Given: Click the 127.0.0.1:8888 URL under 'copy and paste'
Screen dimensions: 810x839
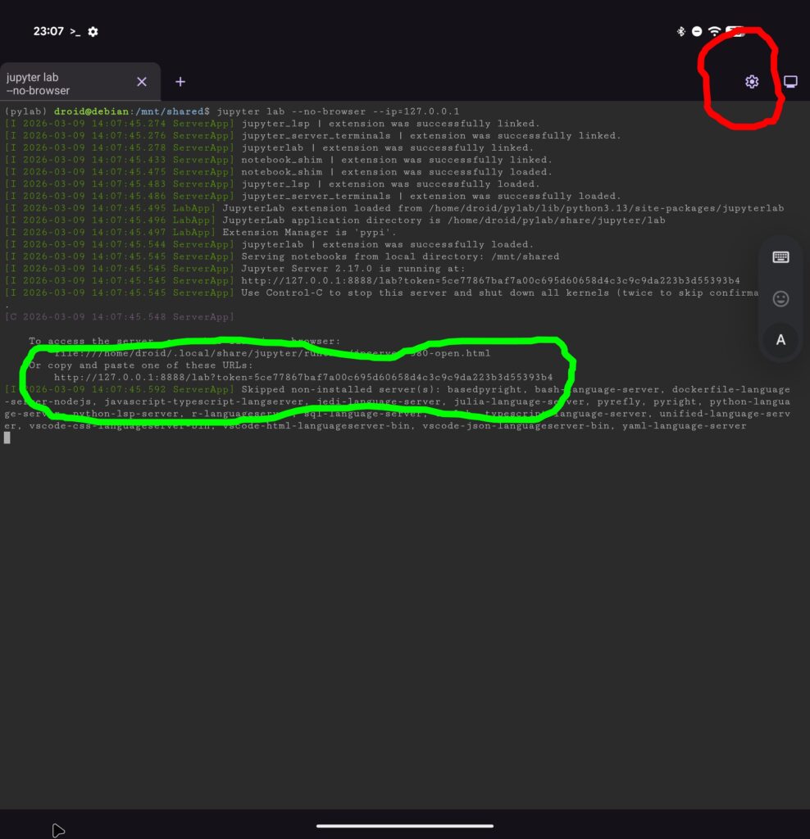Looking at the screenshot, I should [x=303, y=378].
